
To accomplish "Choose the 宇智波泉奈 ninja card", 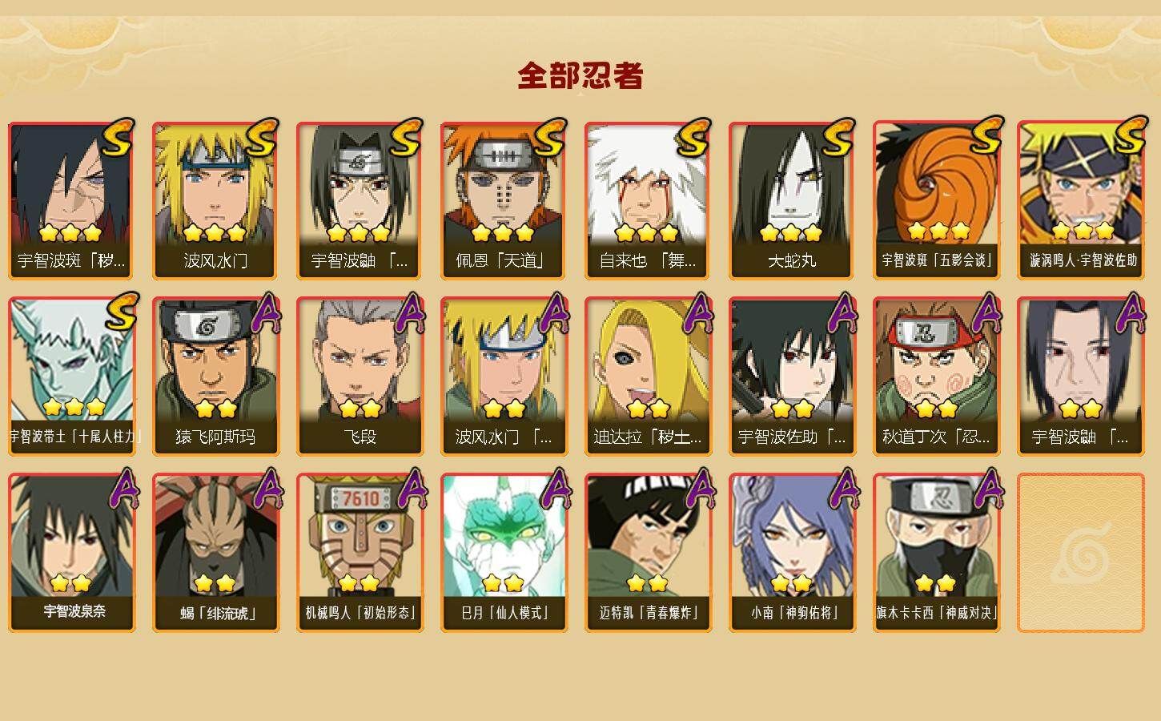I will (71, 553).
